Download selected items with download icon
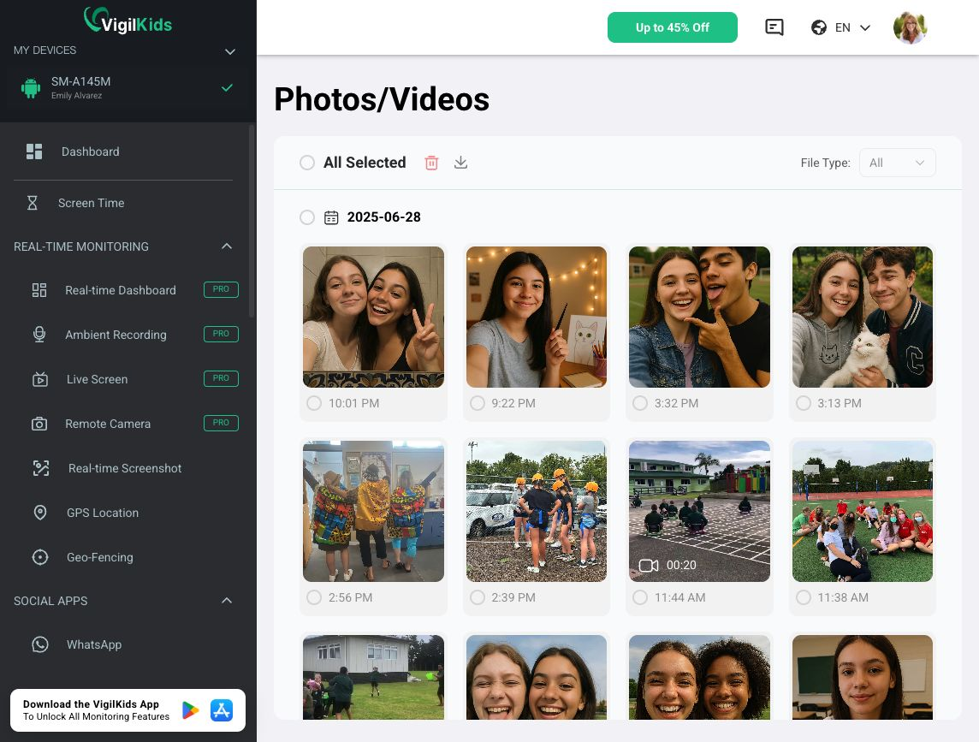The width and height of the screenshot is (979, 742). click(x=460, y=163)
